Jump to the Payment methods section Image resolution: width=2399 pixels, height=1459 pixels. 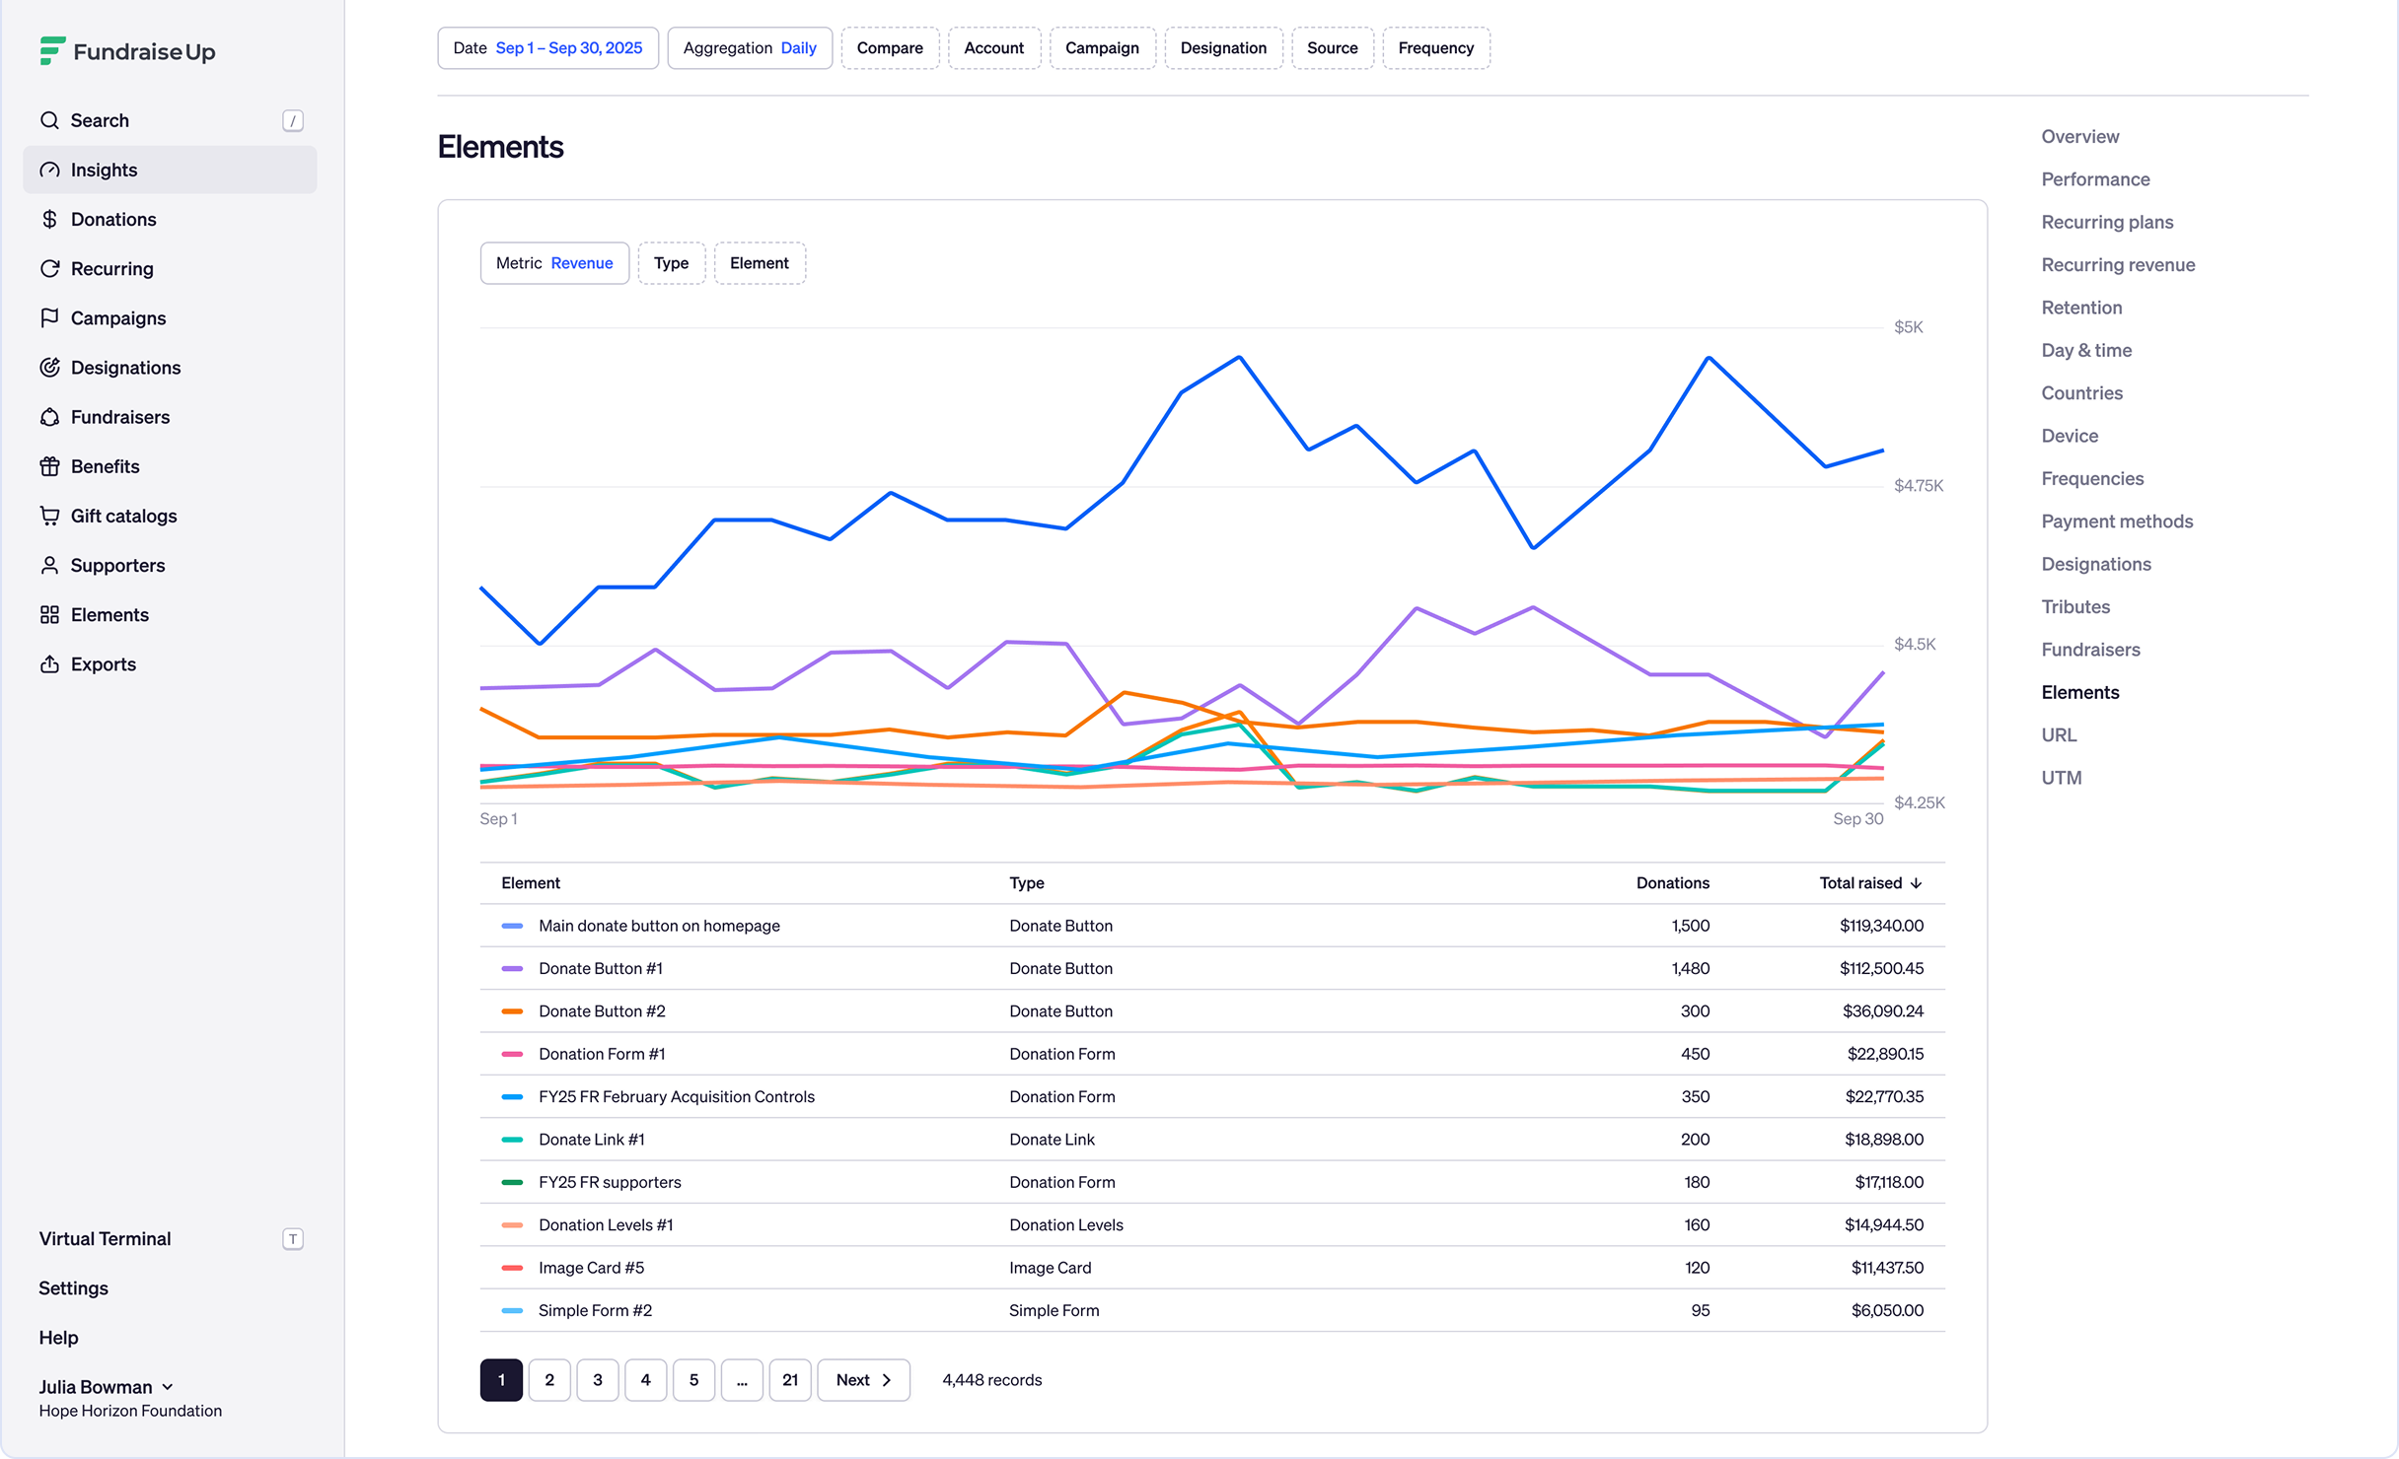2117,521
